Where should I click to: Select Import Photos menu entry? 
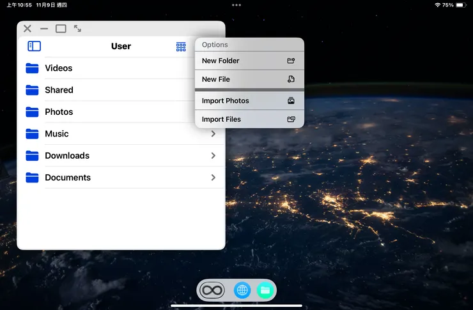click(249, 101)
